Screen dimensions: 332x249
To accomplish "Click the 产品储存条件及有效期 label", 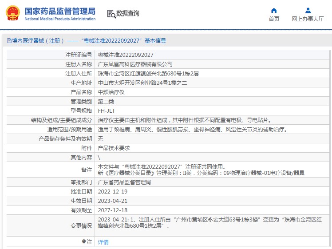I will coord(65,138).
